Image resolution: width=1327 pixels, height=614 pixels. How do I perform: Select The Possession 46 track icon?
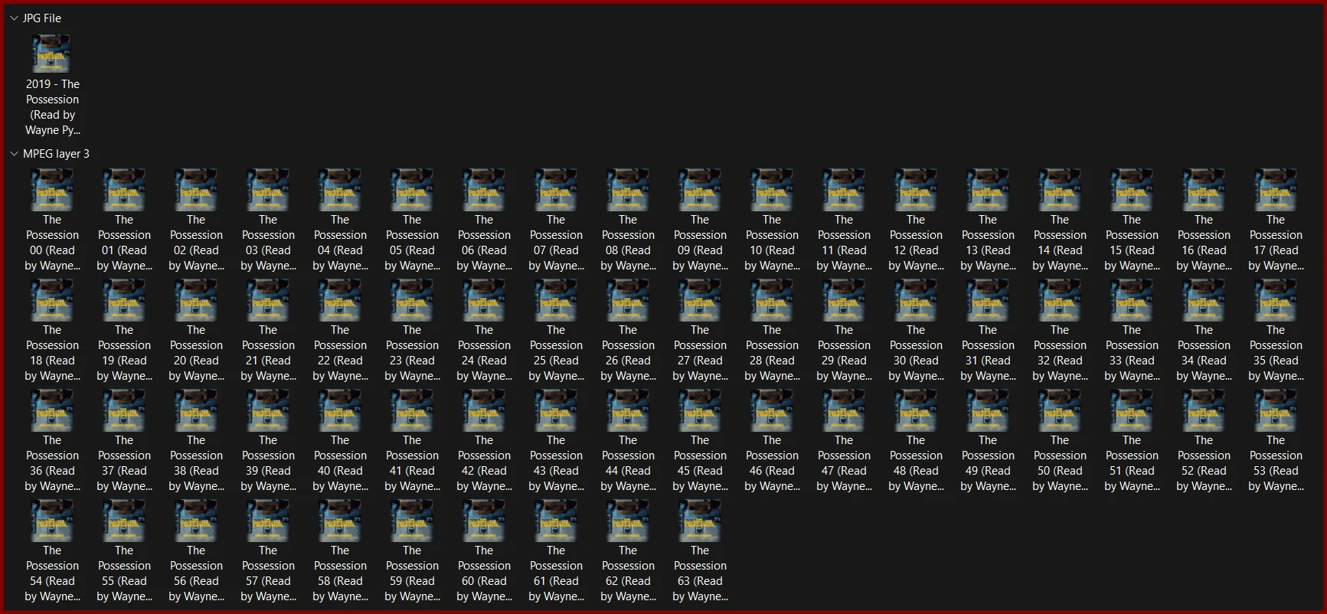pos(772,410)
